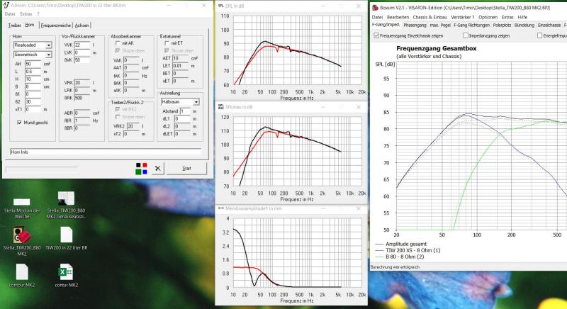
Task: Open the Rearloaded horn type dropdown
Action: (48, 45)
